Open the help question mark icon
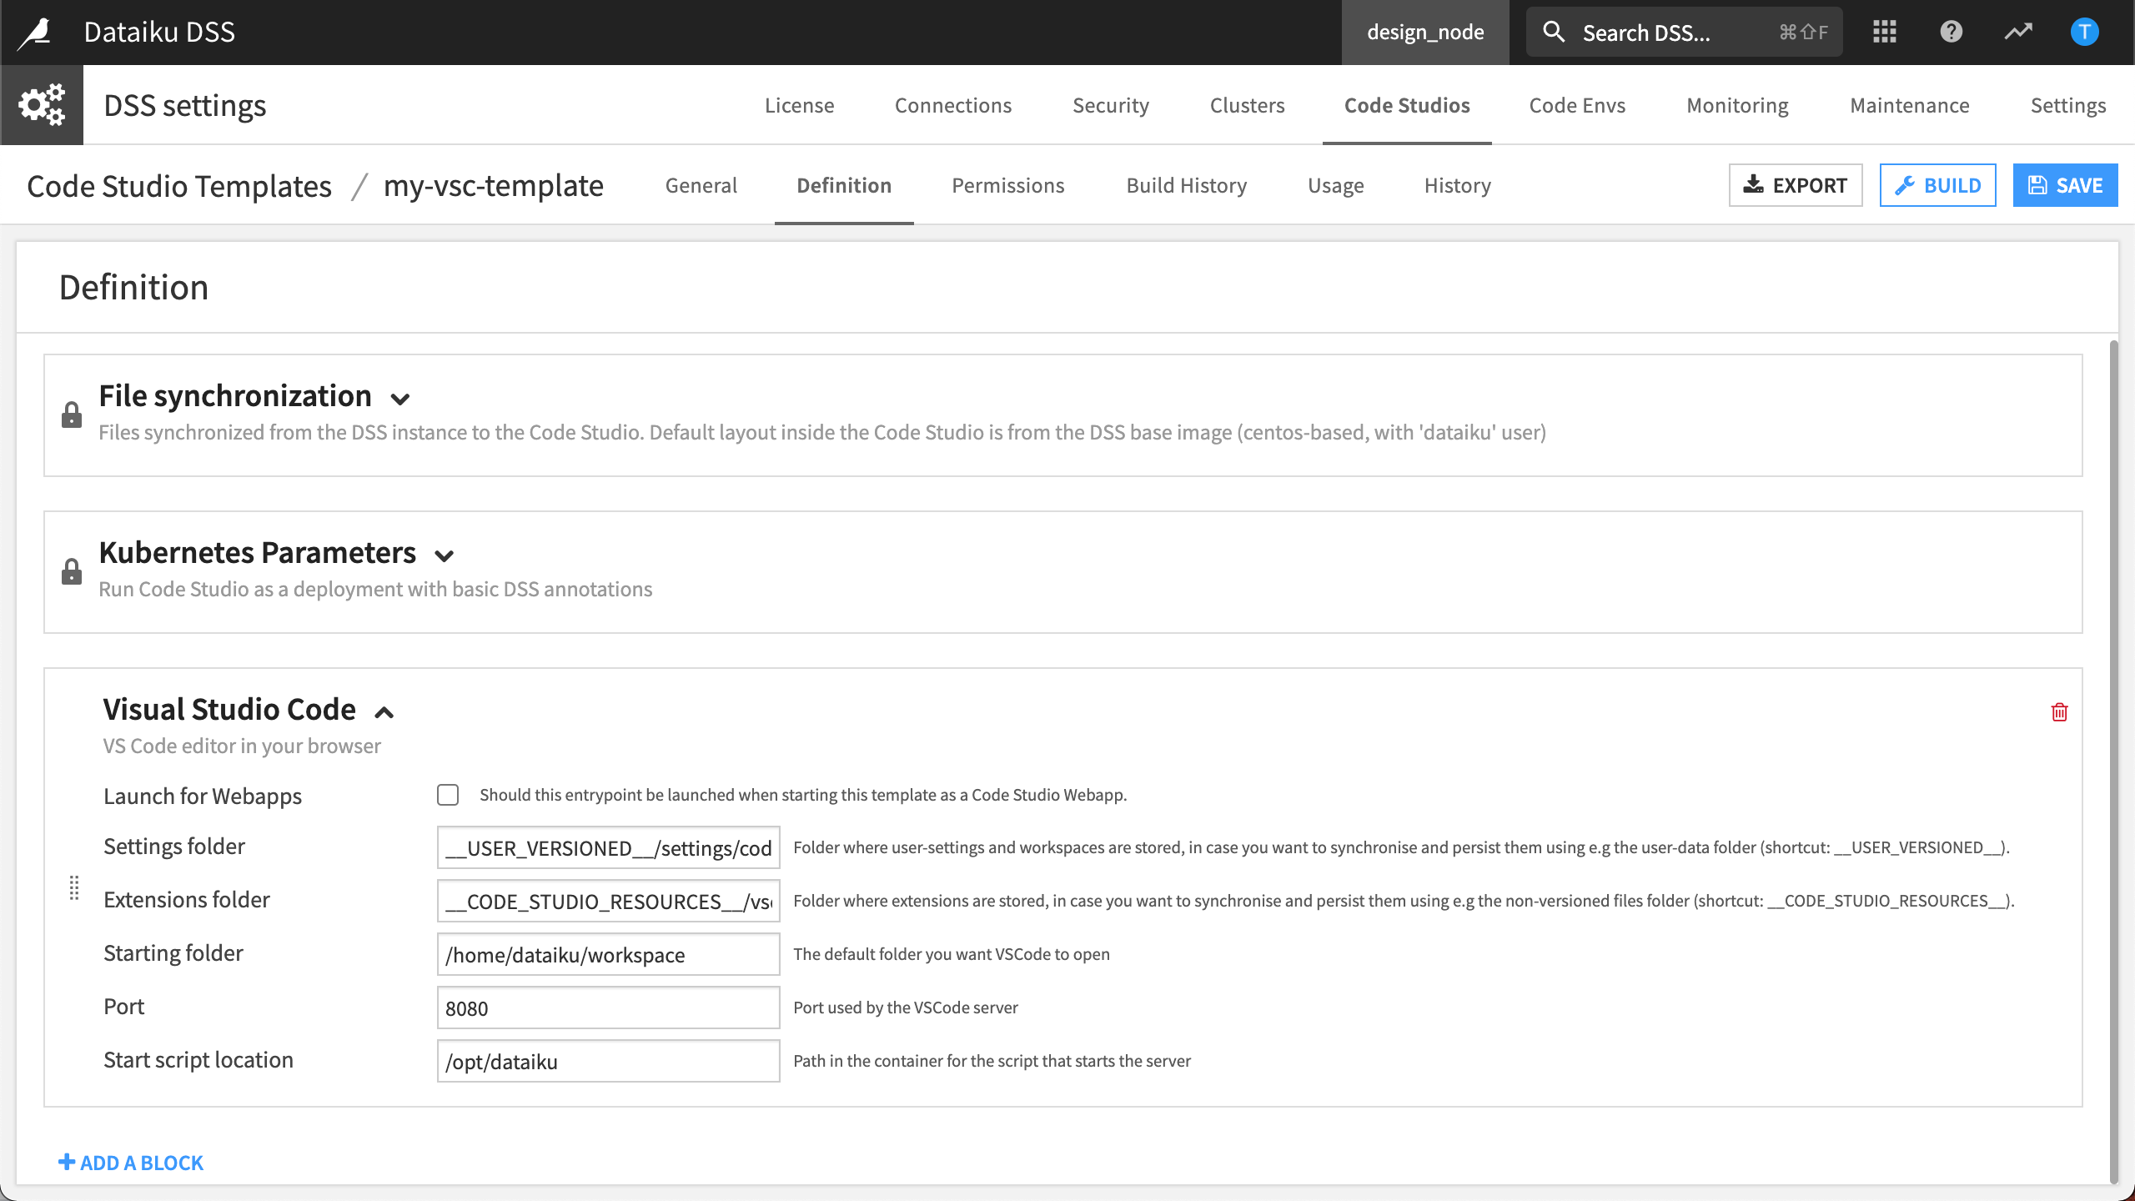 coord(1951,33)
